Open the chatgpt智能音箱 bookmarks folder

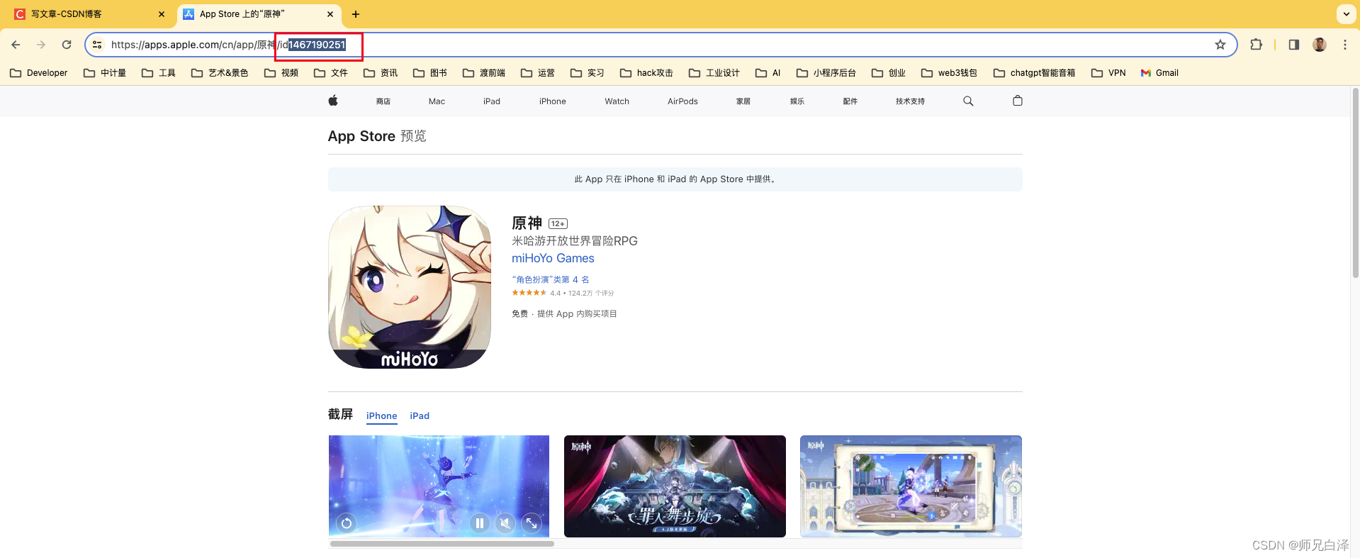1035,73
